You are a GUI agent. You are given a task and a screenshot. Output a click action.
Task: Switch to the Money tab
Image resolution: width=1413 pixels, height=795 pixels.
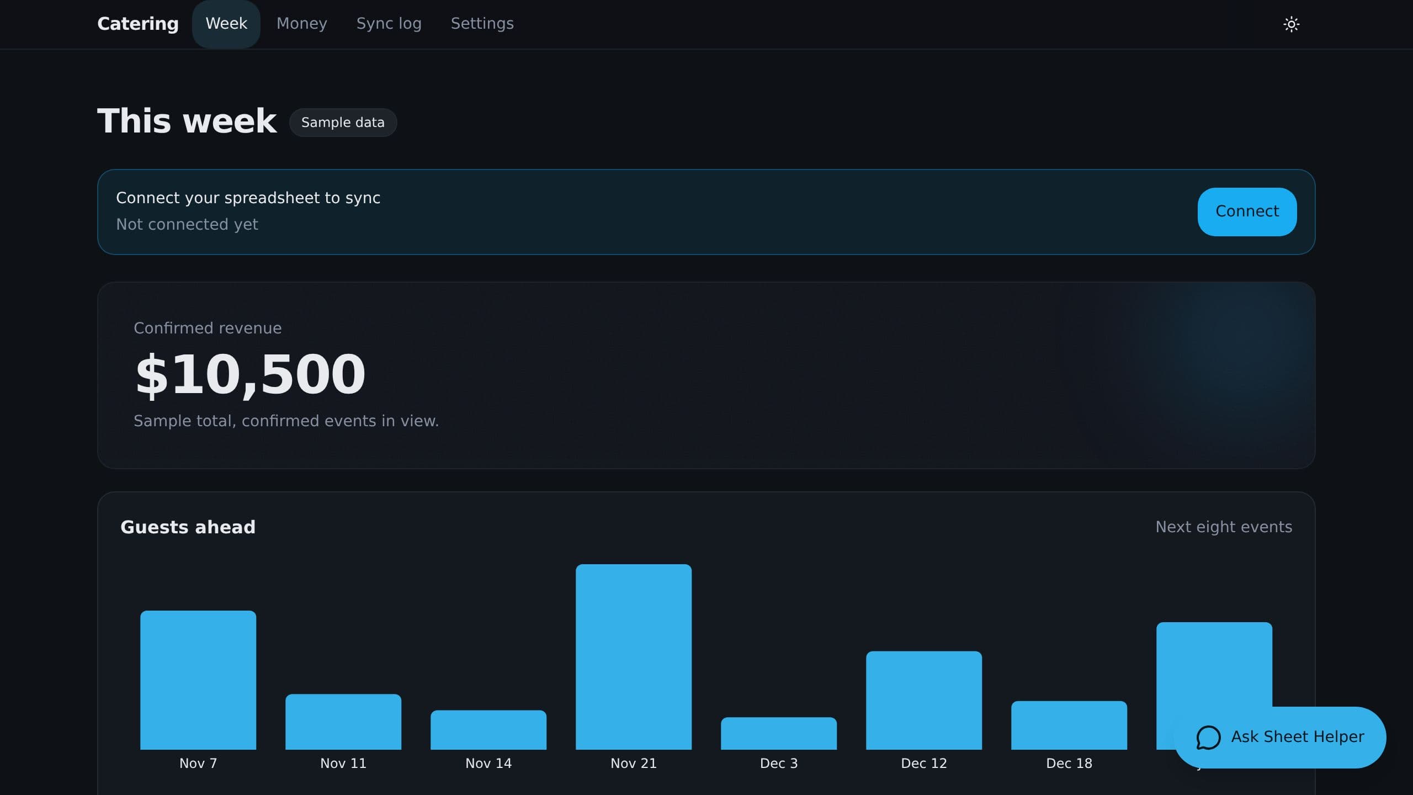pos(302,24)
